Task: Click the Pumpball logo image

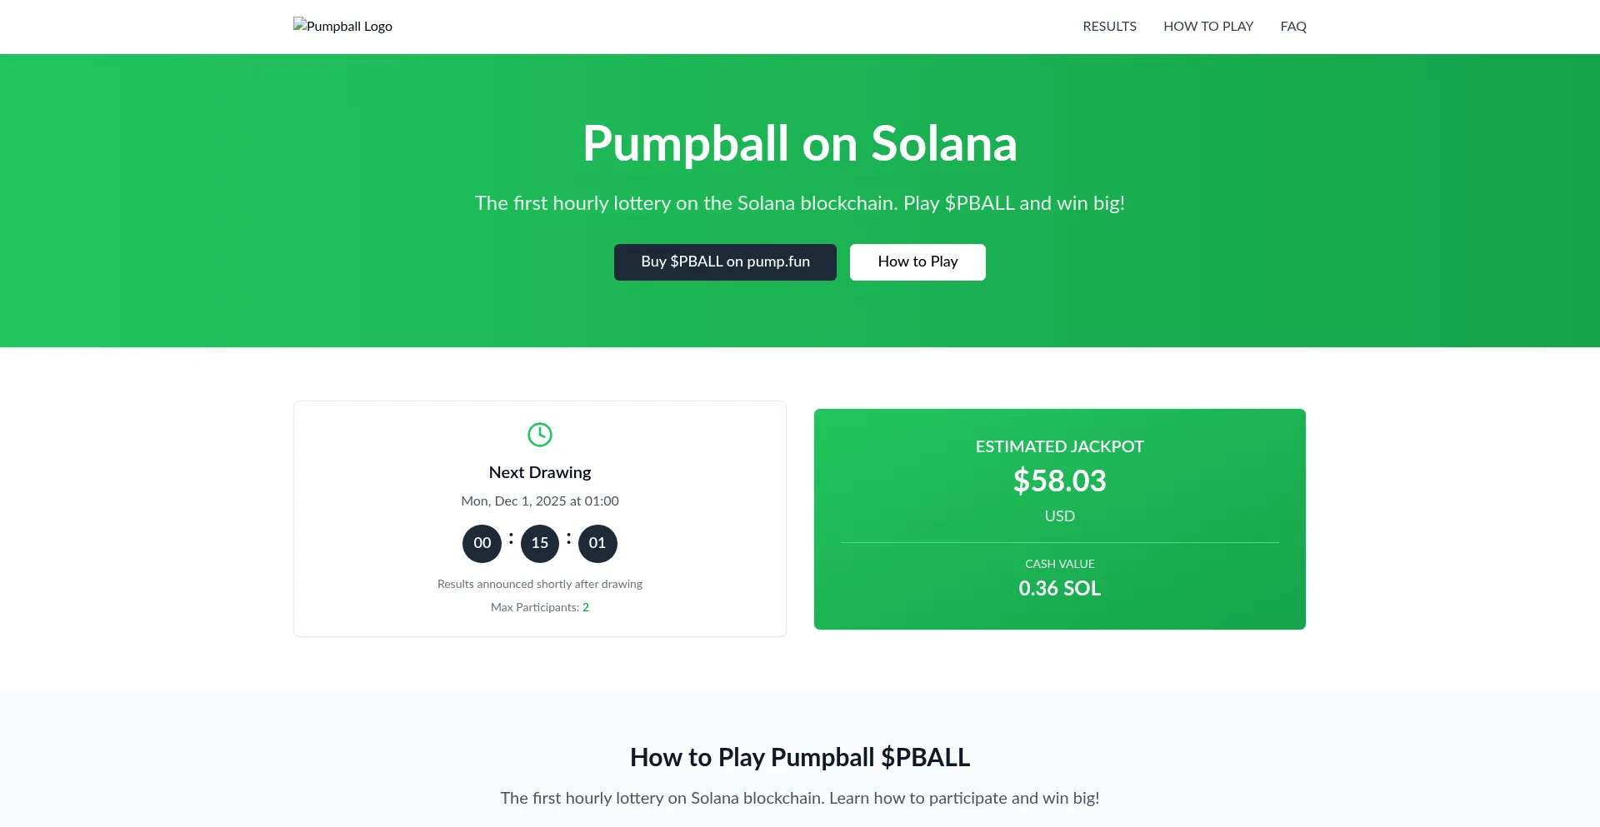Action: coord(342,26)
